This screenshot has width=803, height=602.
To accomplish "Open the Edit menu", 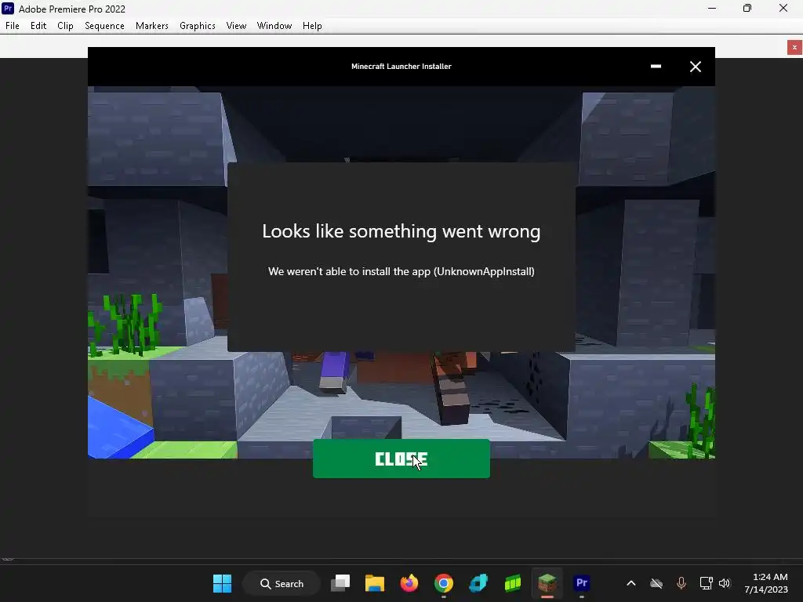I will (38, 26).
